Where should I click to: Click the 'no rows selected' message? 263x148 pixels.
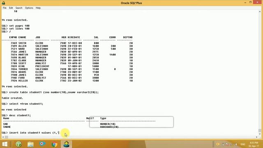coord(14,110)
